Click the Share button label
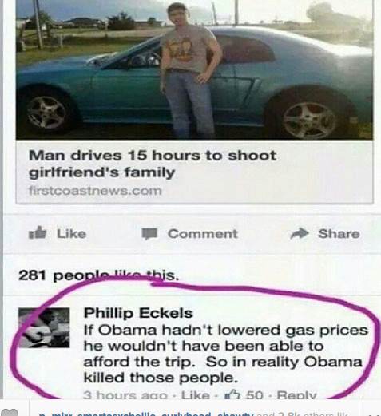The height and width of the screenshot is (416, 381). tap(339, 234)
